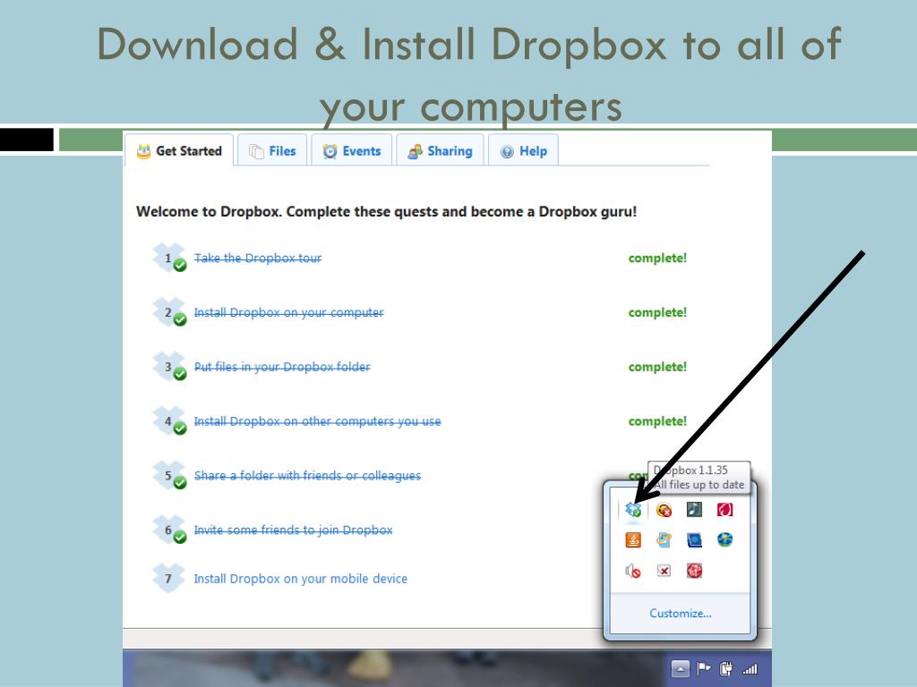
Task: Open 'Take the Dropbox tour' link
Action: coord(258,259)
